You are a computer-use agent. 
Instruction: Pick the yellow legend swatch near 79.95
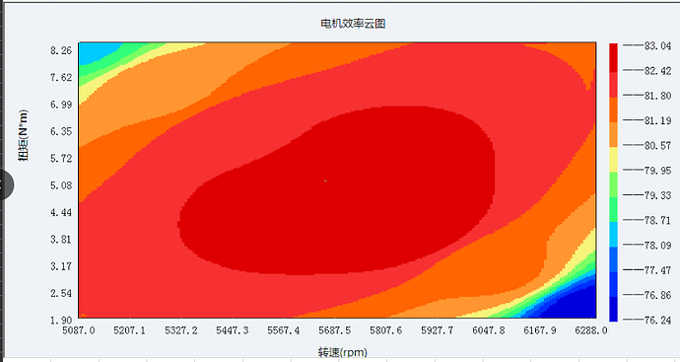tap(613, 160)
